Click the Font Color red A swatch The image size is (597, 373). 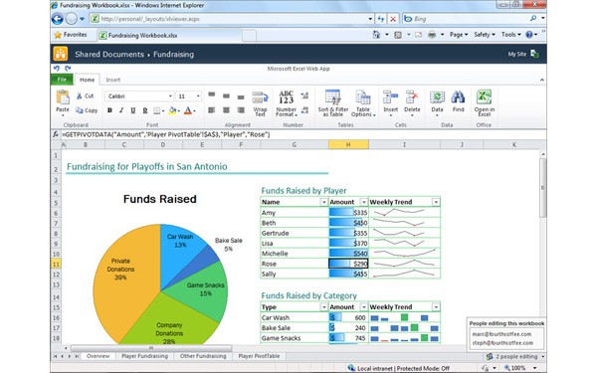188,110
